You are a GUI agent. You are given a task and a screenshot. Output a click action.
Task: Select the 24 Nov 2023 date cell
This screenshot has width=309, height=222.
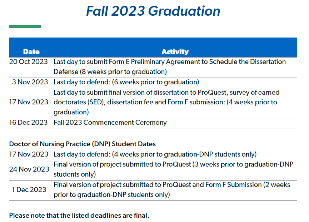tap(29, 169)
